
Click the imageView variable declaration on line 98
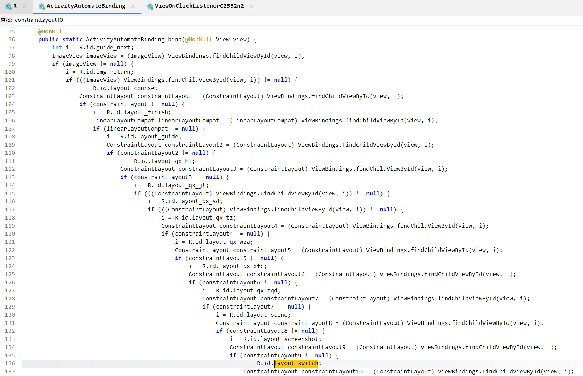pos(101,56)
